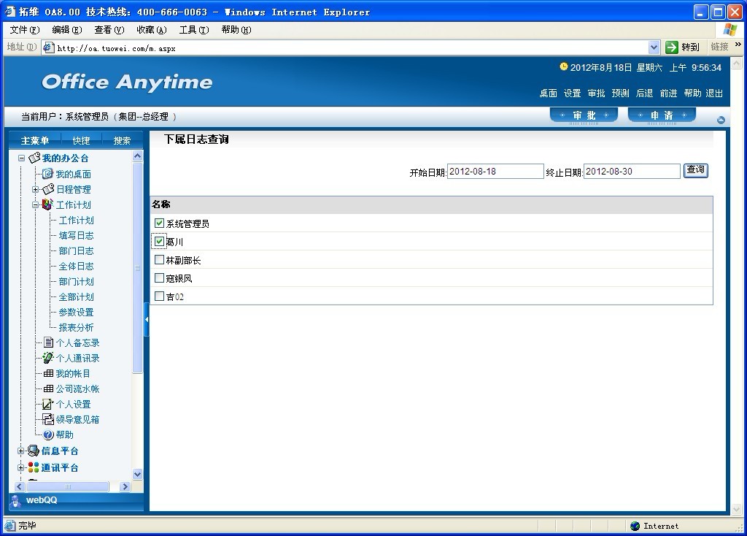This screenshot has width=747, height=536.
Task: Open the 工具(T) browser menu
Action: 193,30
